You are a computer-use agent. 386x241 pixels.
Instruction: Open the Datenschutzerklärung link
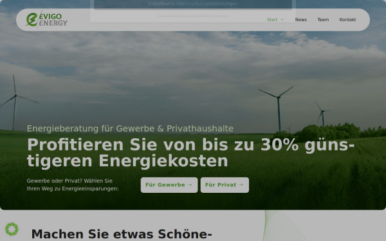click(x=195, y=16)
